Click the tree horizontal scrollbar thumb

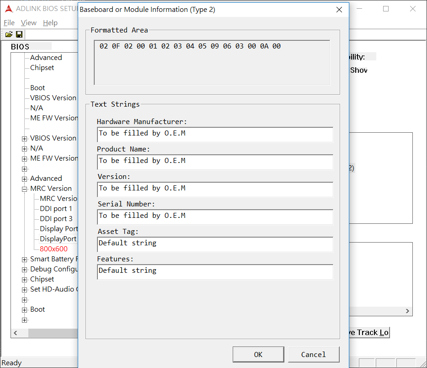[53, 333]
